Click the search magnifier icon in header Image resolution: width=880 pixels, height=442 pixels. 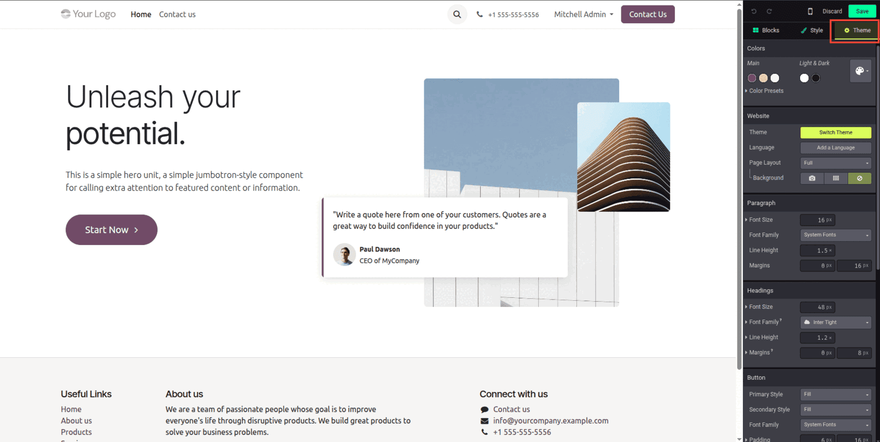(x=457, y=15)
